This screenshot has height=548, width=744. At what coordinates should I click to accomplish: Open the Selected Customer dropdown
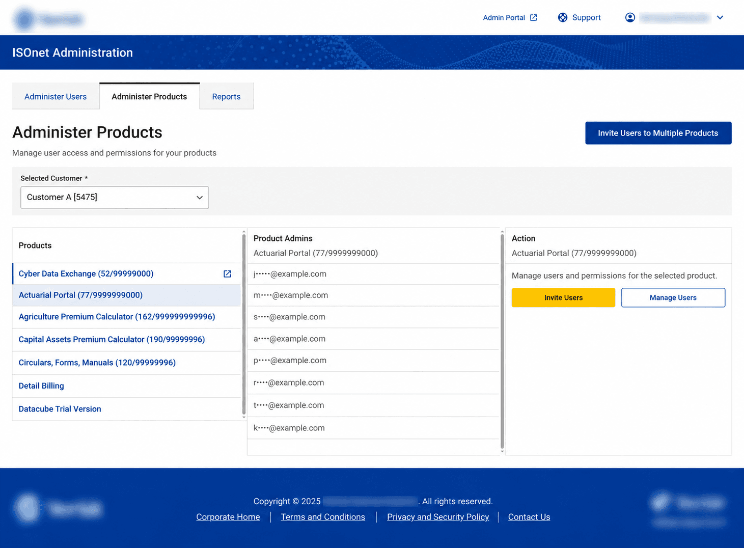115,198
